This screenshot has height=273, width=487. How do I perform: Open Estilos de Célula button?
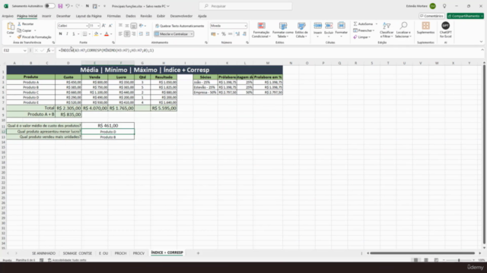tap(301, 30)
